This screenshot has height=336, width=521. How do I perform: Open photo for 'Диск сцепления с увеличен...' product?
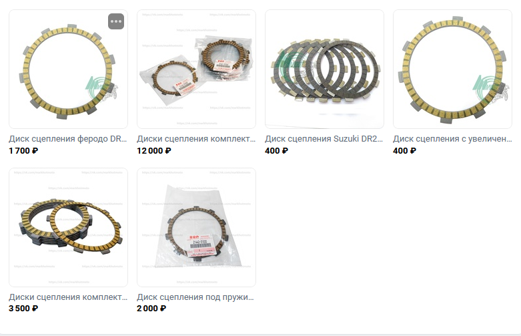coord(452,69)
